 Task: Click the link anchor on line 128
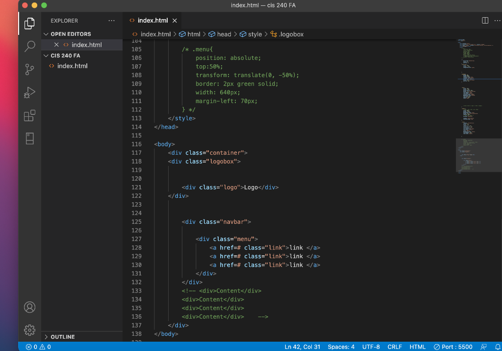(265, 247)
